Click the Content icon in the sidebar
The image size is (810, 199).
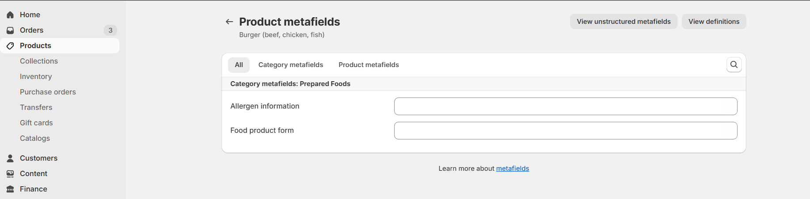(10, 174)
